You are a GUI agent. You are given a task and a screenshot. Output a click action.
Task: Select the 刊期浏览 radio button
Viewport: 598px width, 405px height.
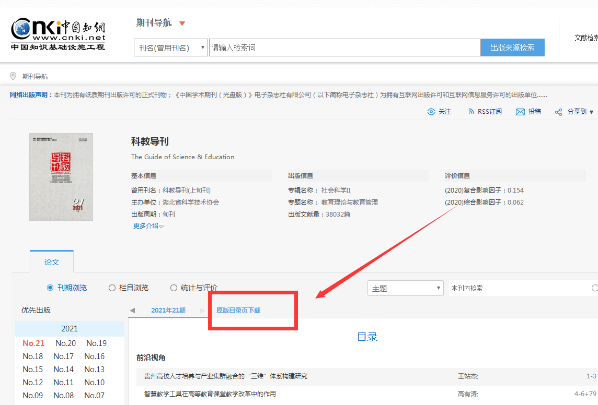point(50,288)
